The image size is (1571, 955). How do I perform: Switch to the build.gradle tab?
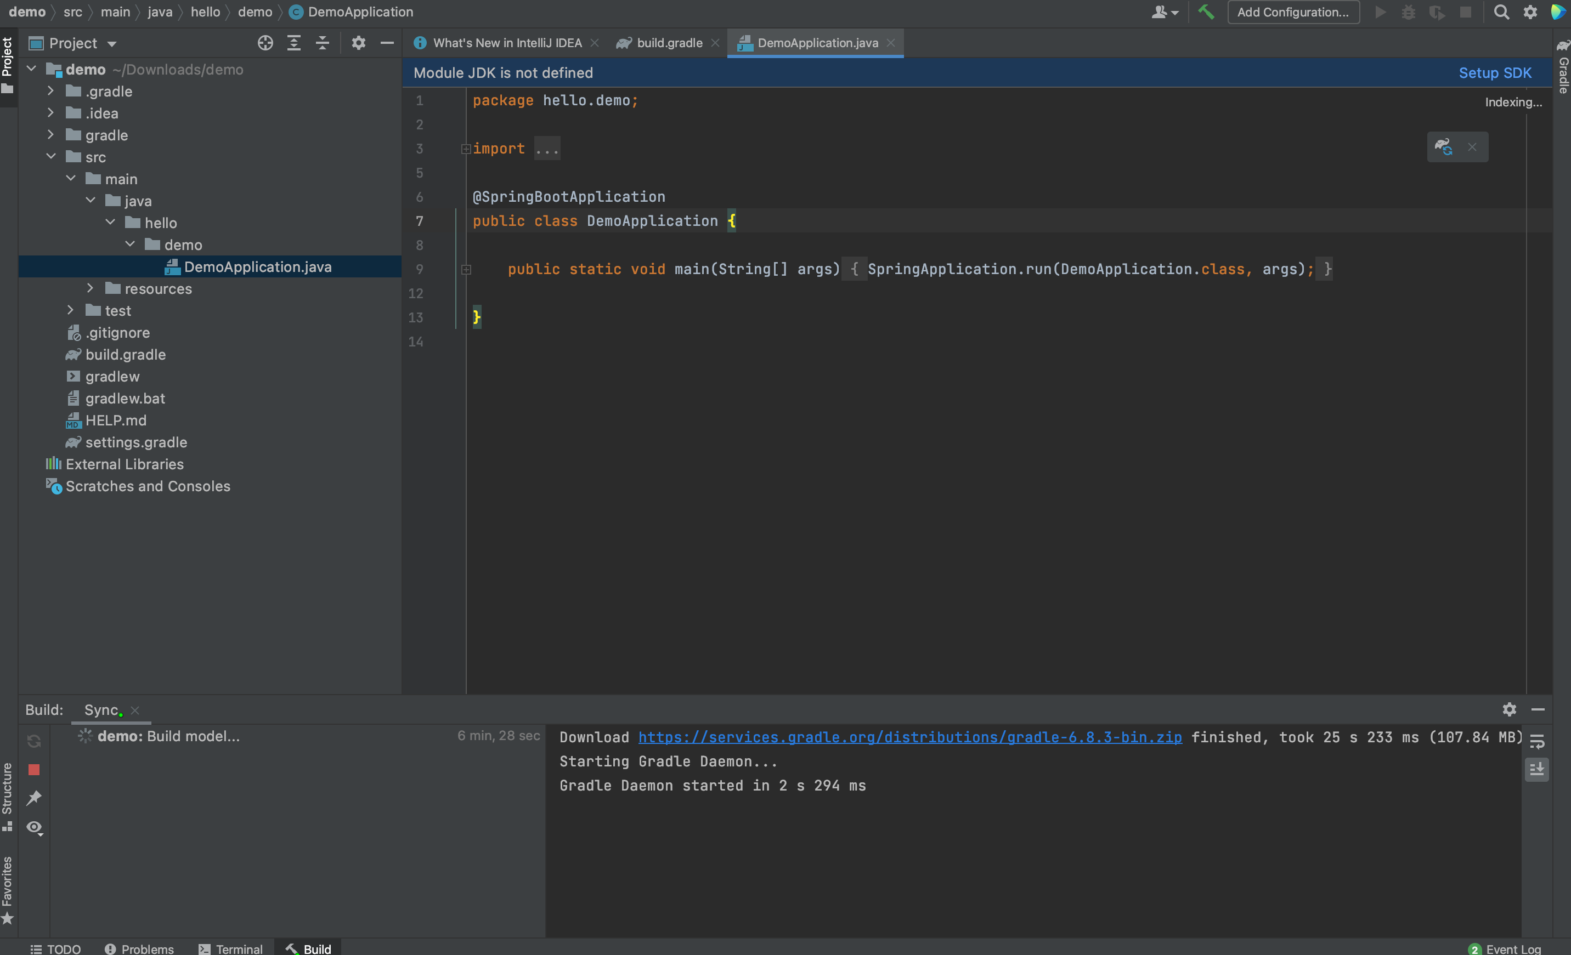[x=669, y=43]
